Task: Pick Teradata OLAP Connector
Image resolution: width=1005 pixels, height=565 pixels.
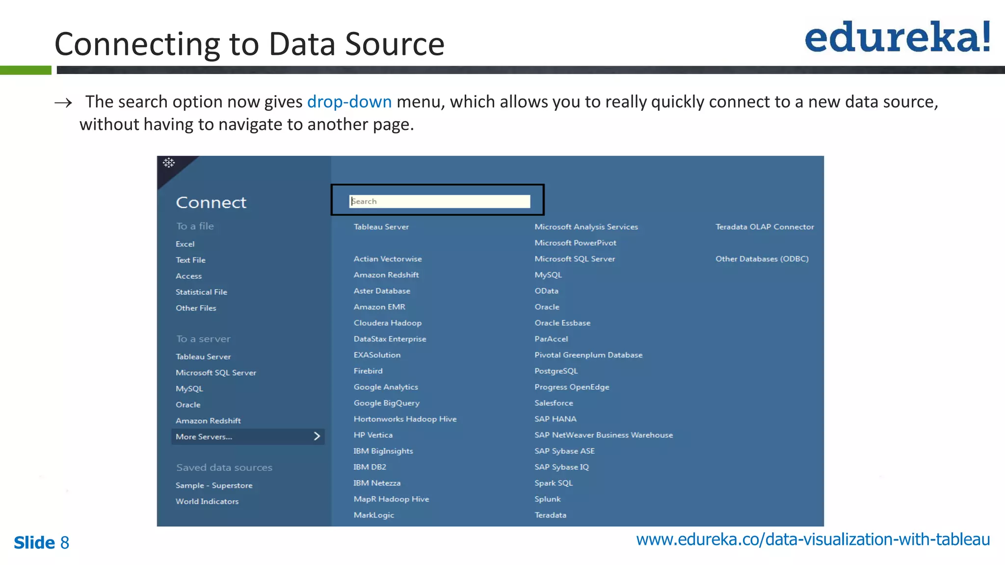Action: [765, 227]
